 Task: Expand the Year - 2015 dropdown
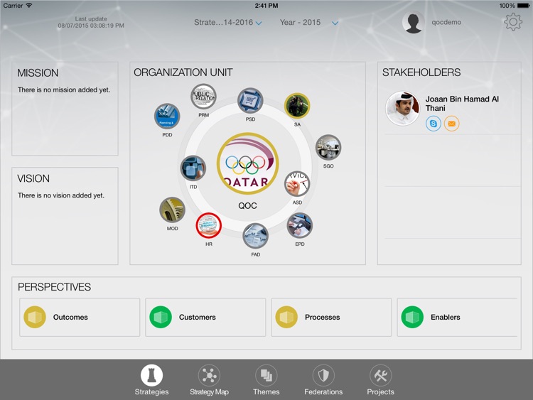point(309,23)
